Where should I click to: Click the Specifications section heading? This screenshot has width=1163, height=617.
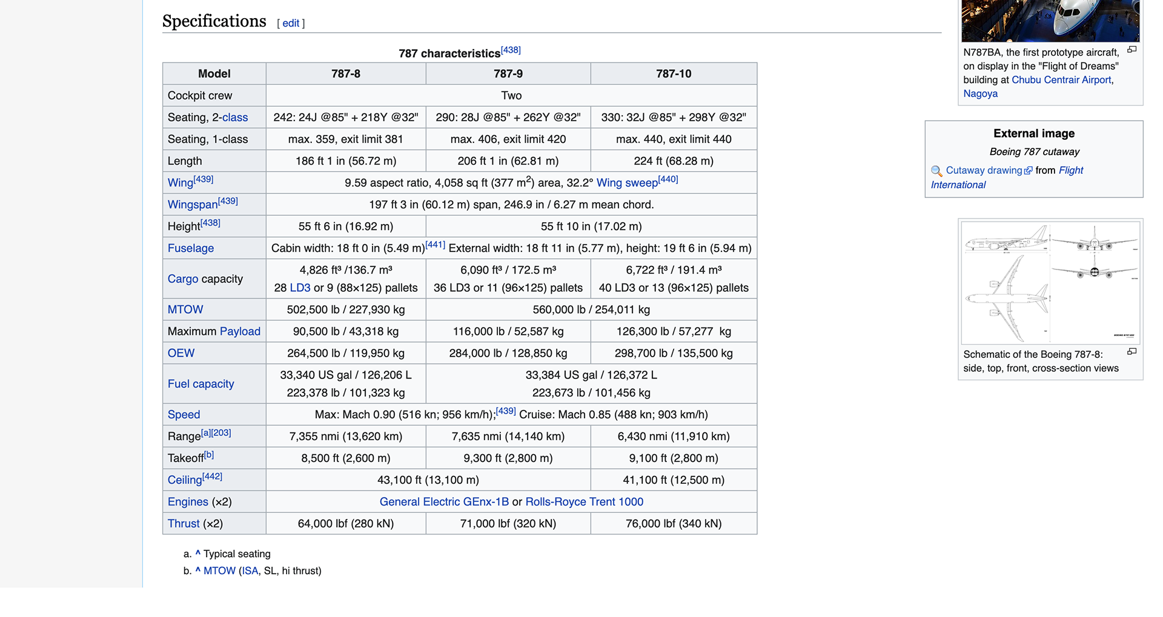tap(214, 21)
